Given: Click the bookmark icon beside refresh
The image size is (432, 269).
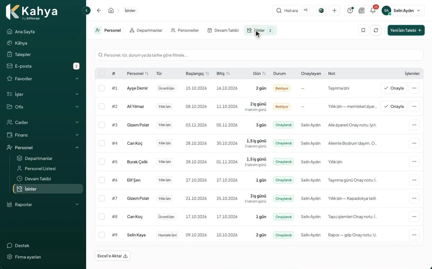Looking at the screenshot, I should [363, 30].
